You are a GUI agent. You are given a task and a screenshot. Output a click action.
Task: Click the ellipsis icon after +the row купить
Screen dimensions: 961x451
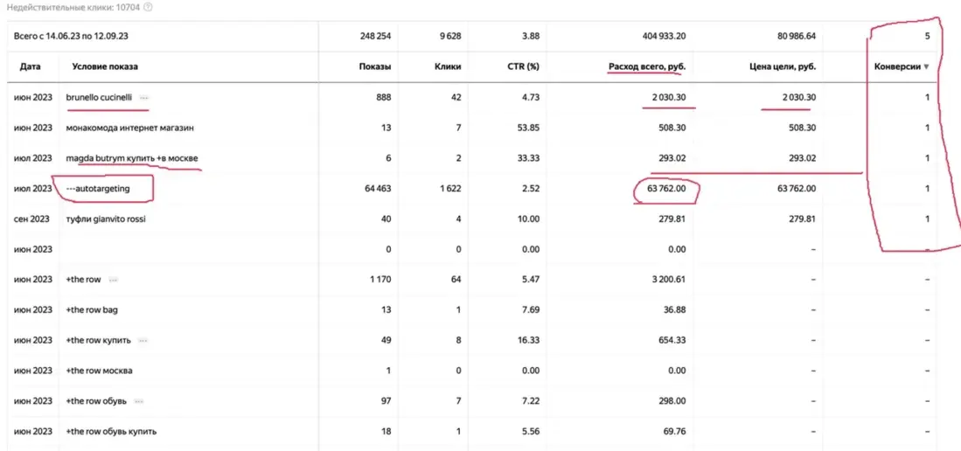[x=143, y=340]
